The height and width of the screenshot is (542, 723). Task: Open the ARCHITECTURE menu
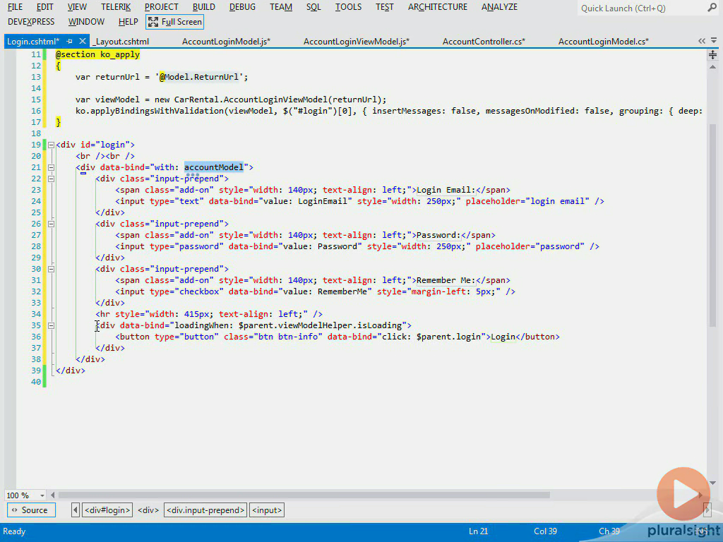pos(438,7)
